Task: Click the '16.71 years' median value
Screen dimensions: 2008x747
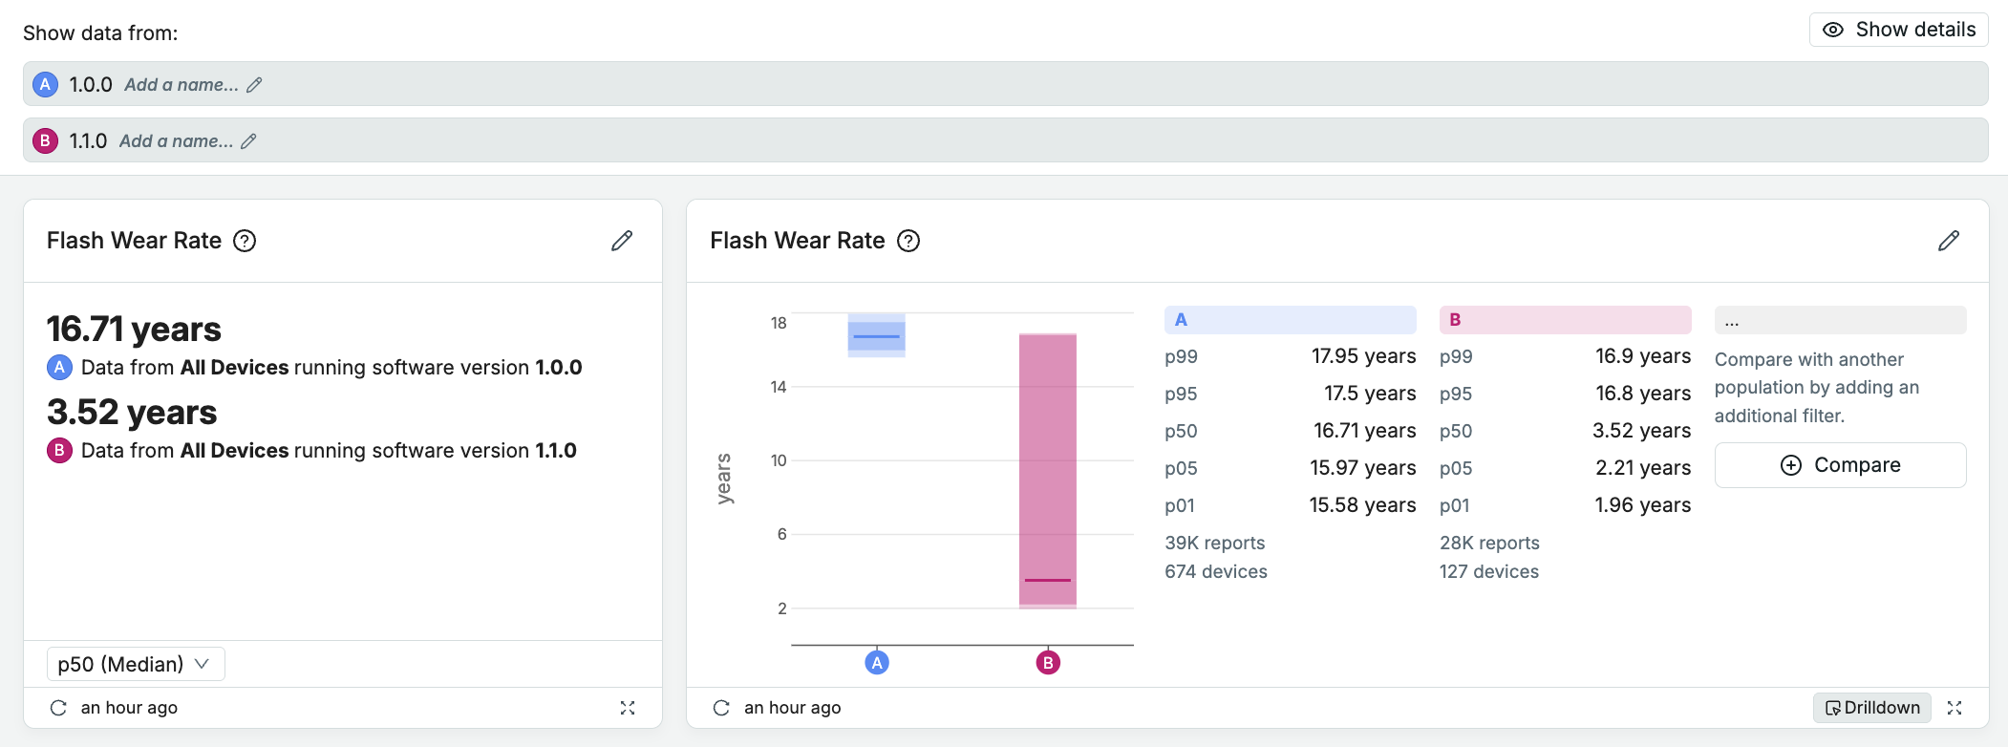Action: [x=134, y=329]
